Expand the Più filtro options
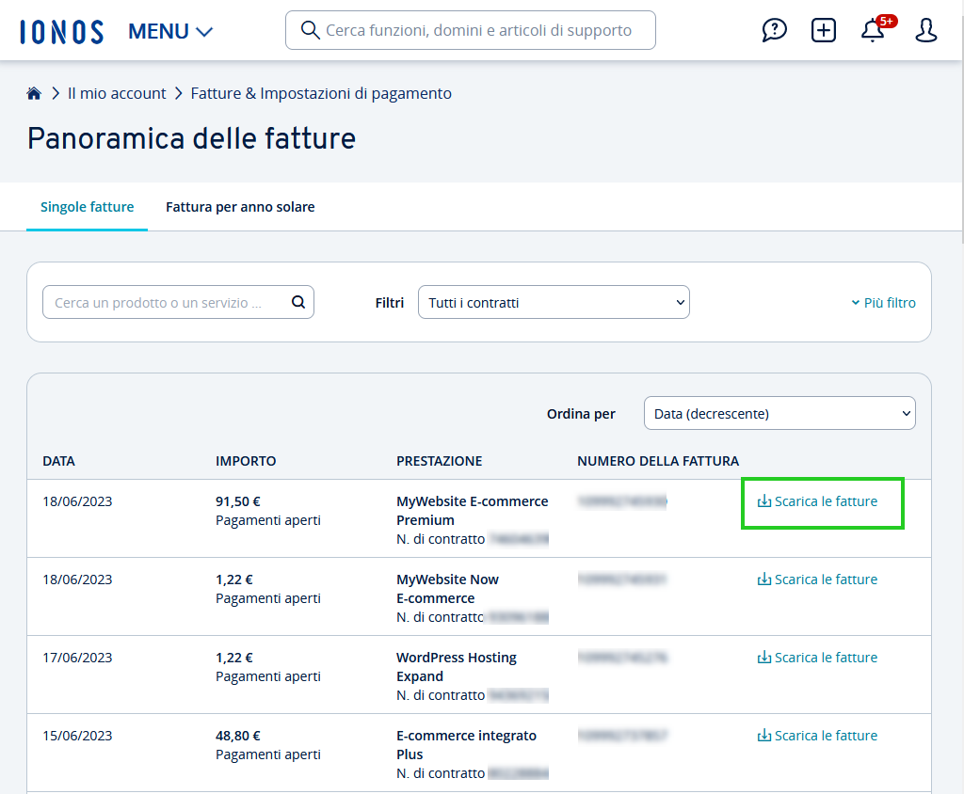The width and height of the screenshot is (964, 794). point(883,303)
